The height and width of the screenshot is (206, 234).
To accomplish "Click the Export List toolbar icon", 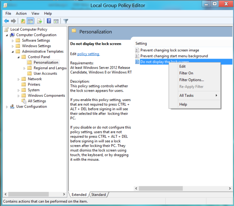I will point(39,21).
